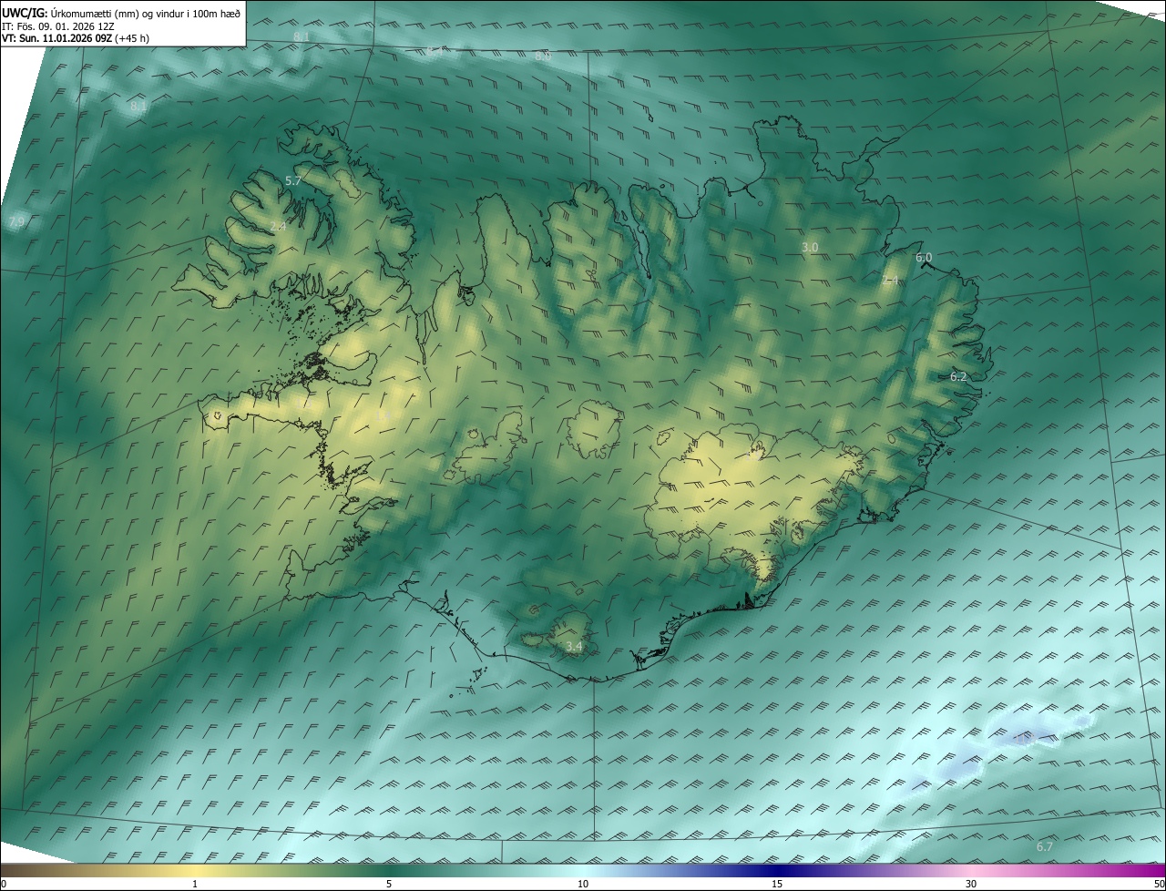Image resolution: width=1166 pixels, height=891 pixels.
Task: Click the 7.9 value label on the map
Action: [16, 222]
